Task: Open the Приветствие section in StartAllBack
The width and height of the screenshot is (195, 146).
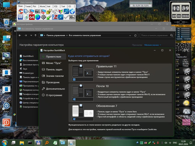Action: 53,57
